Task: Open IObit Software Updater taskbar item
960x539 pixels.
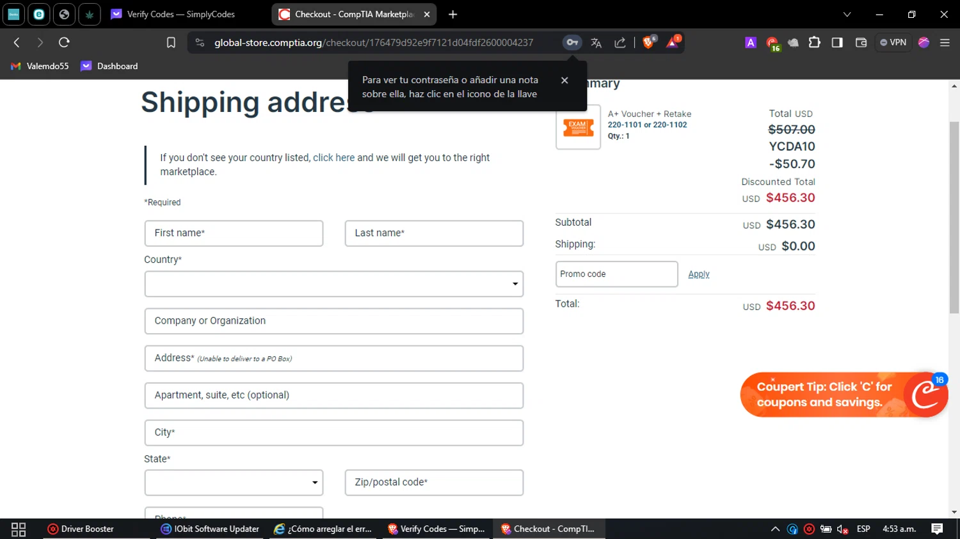Action: [x=210, y=529]
